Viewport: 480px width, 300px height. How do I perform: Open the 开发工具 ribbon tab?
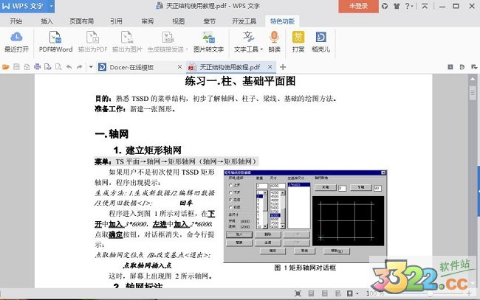pos(244,21)
